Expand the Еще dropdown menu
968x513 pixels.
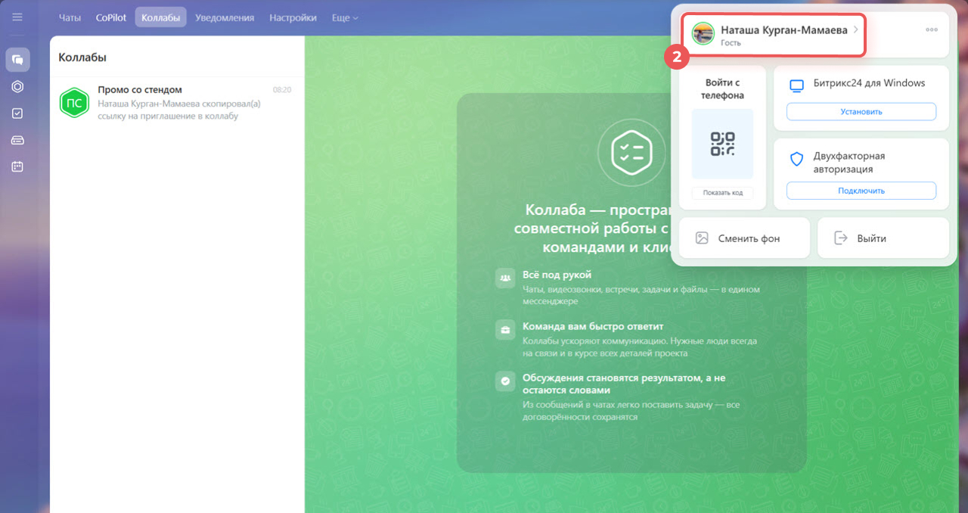pos(345,17)
